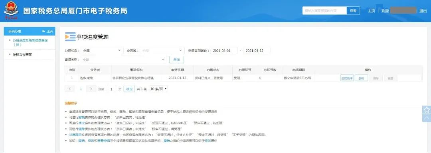
Task: Click the 事项进度管理 heading icon
Action: pos(70,37)
